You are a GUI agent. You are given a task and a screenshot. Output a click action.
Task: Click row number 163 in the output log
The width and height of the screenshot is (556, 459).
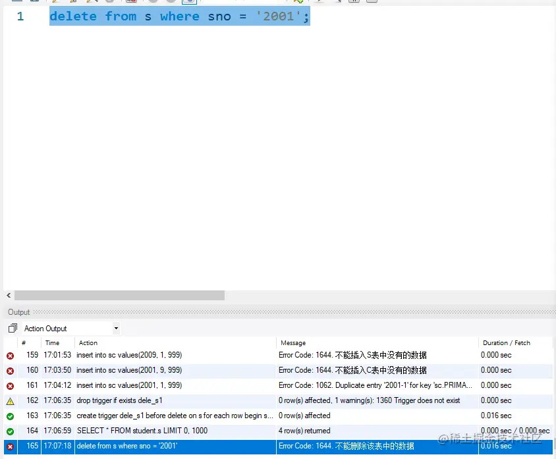click(x=32, y=416)
